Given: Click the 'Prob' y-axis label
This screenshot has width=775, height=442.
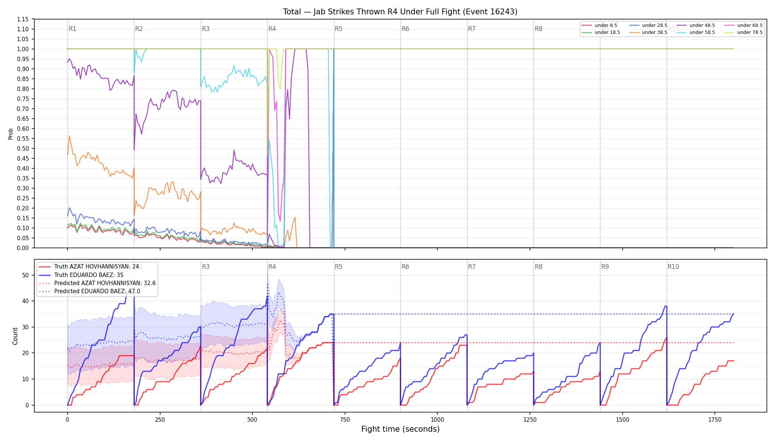Looking at the screenshot, I should tap(10, 134).
